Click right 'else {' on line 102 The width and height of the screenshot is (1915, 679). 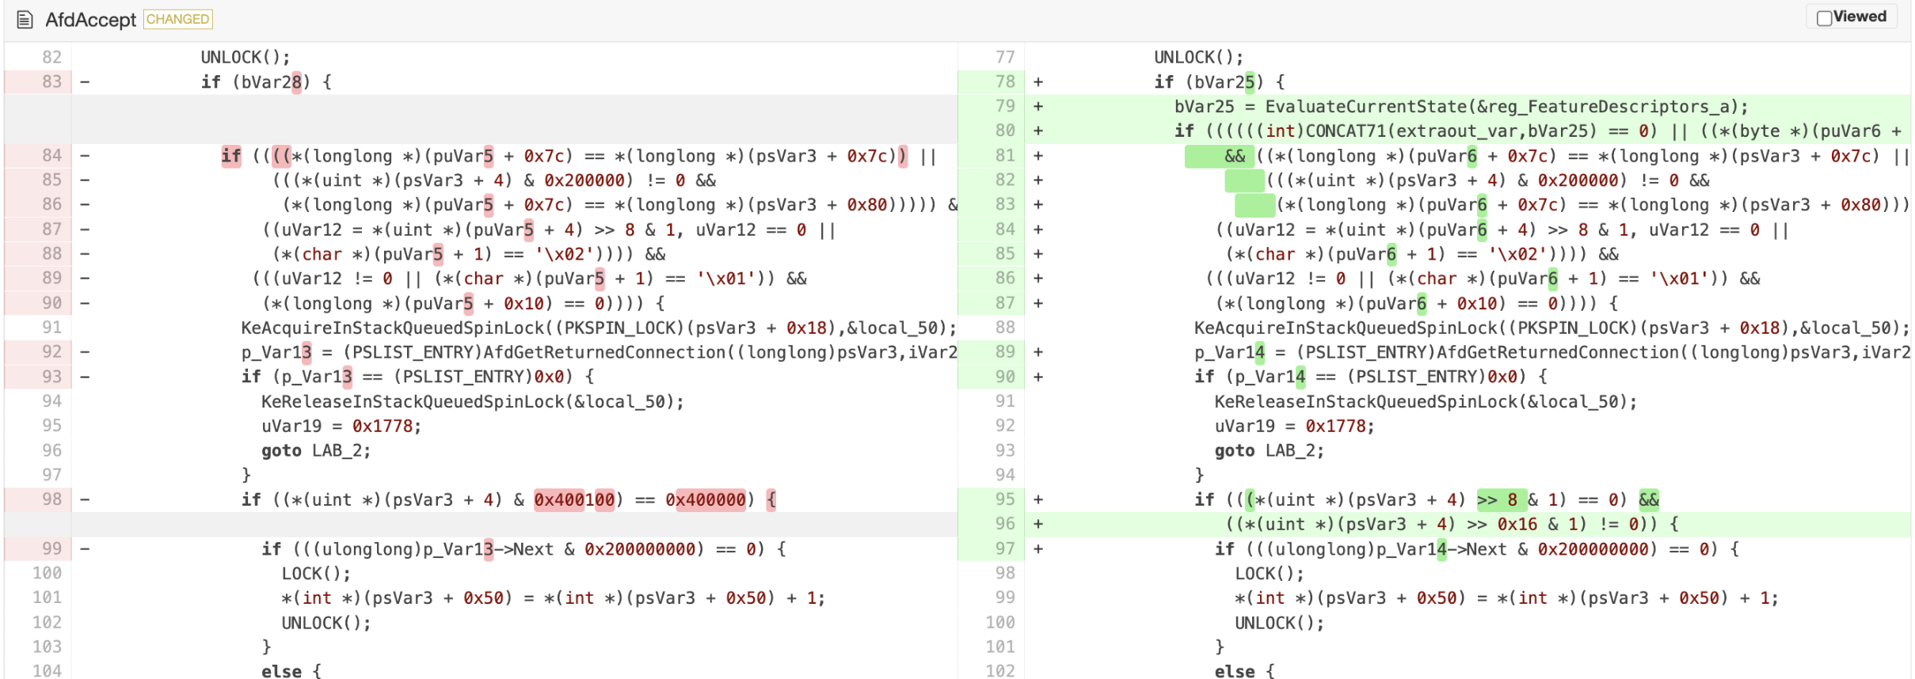pyautogui.click(x=1245, y=671)
